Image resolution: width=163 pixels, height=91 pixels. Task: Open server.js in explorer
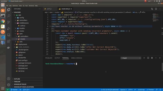[21, 71]
